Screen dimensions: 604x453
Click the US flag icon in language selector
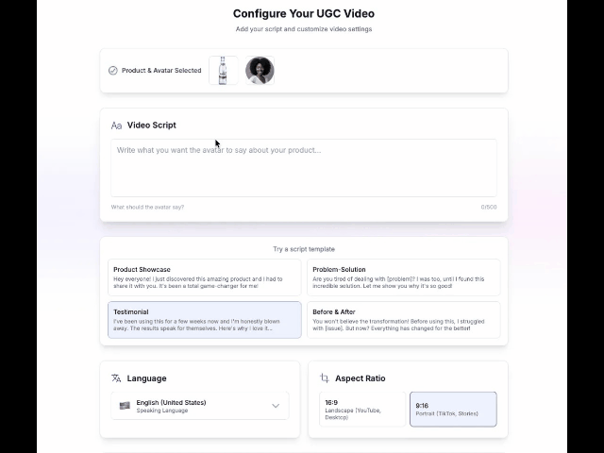[x=125, y=406]
